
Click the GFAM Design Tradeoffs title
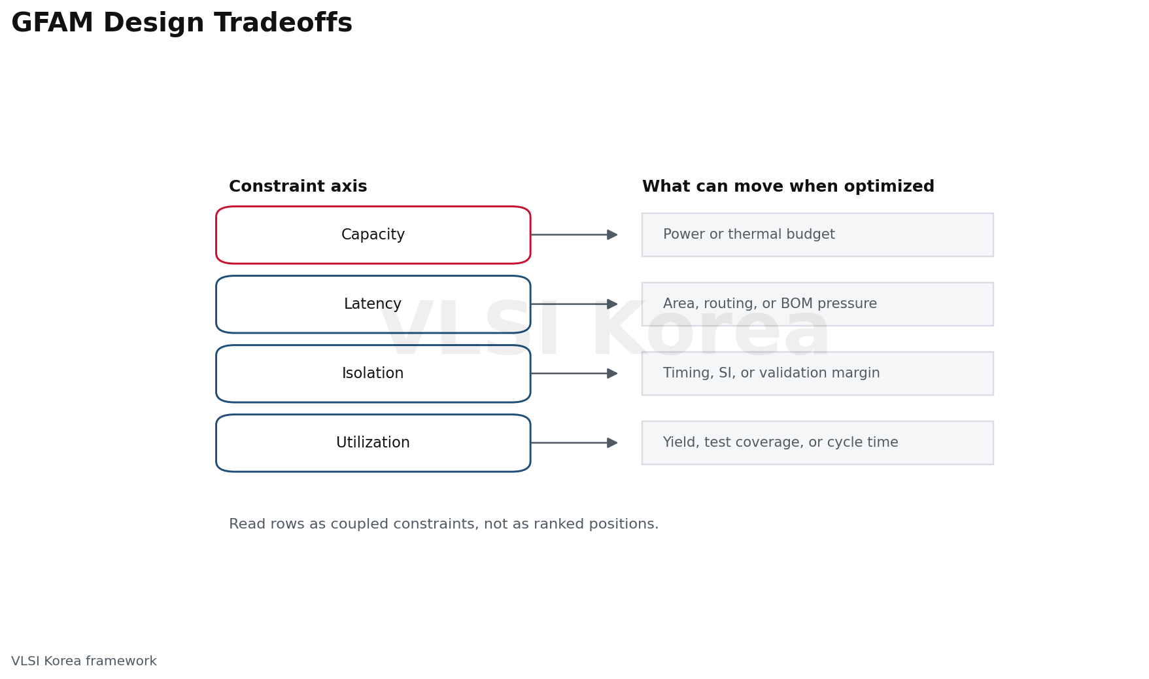182,24
